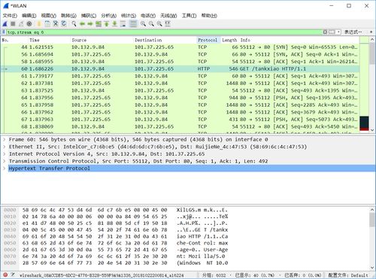This screenshot has height=279, width=376.
Task: Open capture file properties in status bar
Action: coord(13,275)
